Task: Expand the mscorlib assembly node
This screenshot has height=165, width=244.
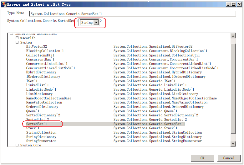Action: click(17, 38)
